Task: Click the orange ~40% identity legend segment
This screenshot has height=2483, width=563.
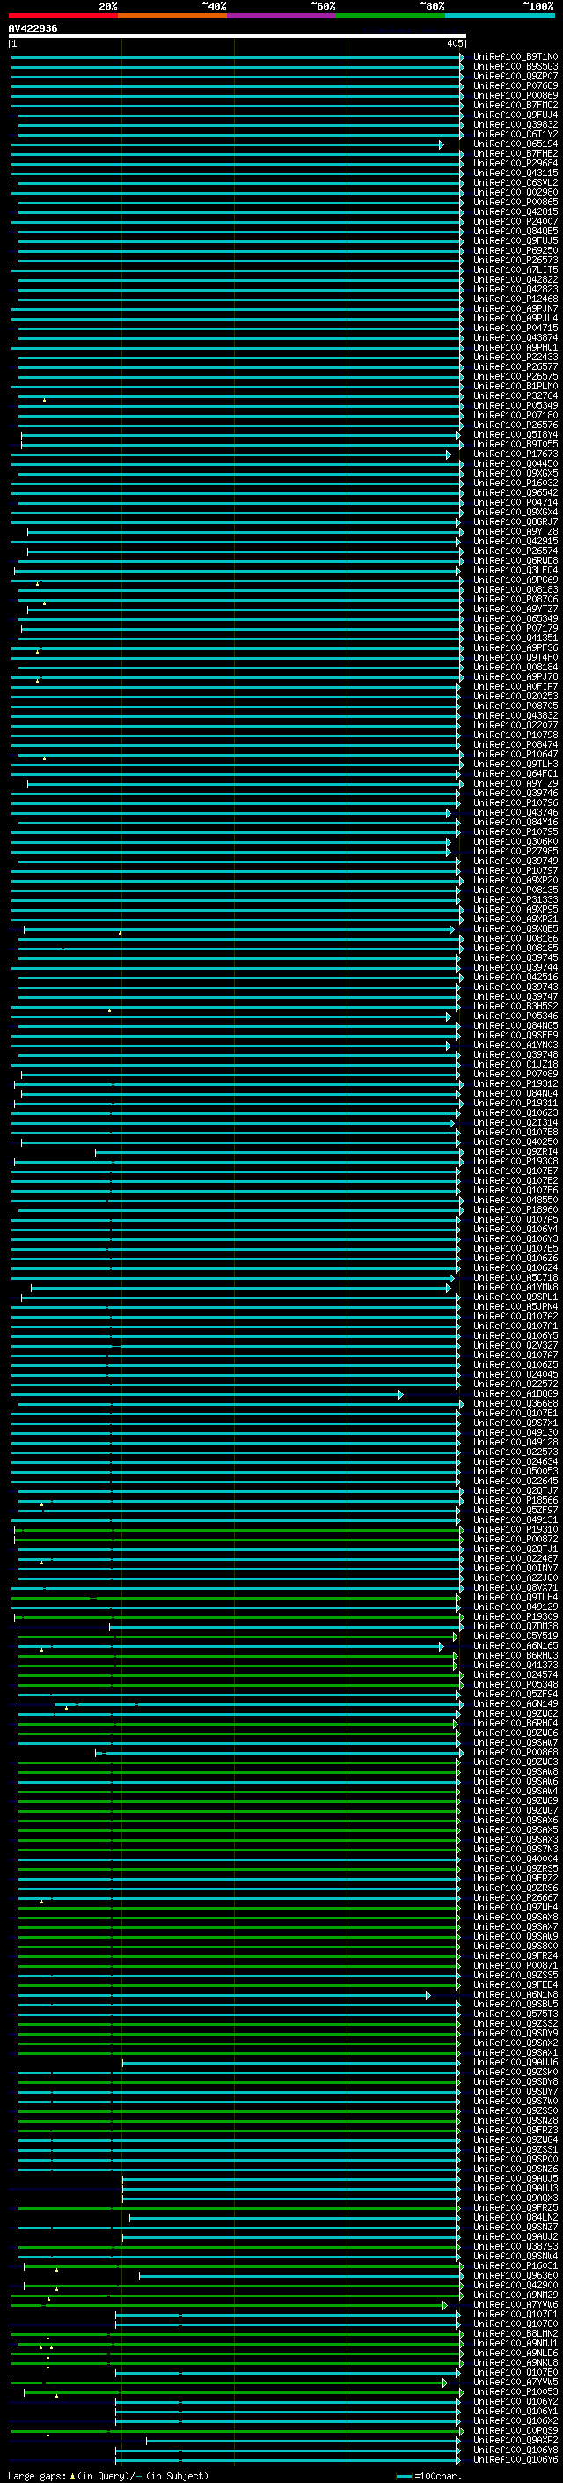Action: pos(172,16)
